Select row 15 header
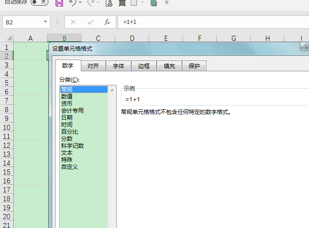Image resolution: width=309 pixels, height=228 pixels. point(7,172)
